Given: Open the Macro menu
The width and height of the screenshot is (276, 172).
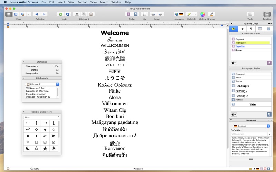Looking at the screenshot, I should 104,2.
